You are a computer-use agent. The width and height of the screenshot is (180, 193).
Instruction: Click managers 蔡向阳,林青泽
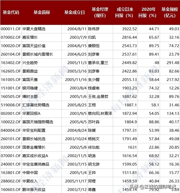point(100,114)
